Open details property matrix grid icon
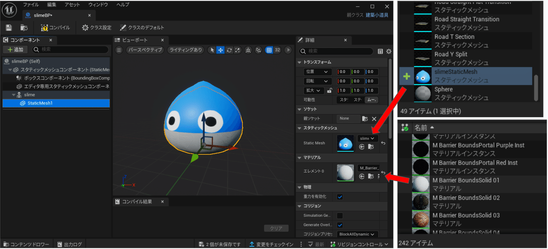This screenshot has width=548, height=249. [380, 51]
